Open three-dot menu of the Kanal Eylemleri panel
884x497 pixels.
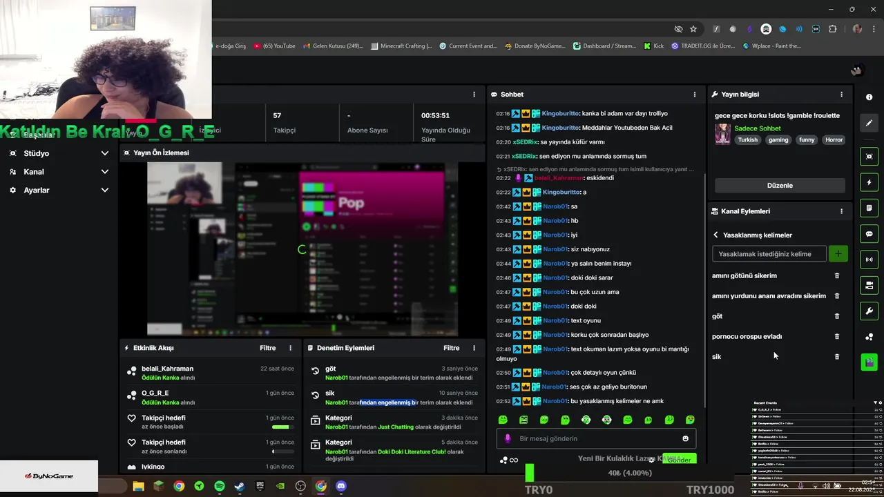pos(841,211)
